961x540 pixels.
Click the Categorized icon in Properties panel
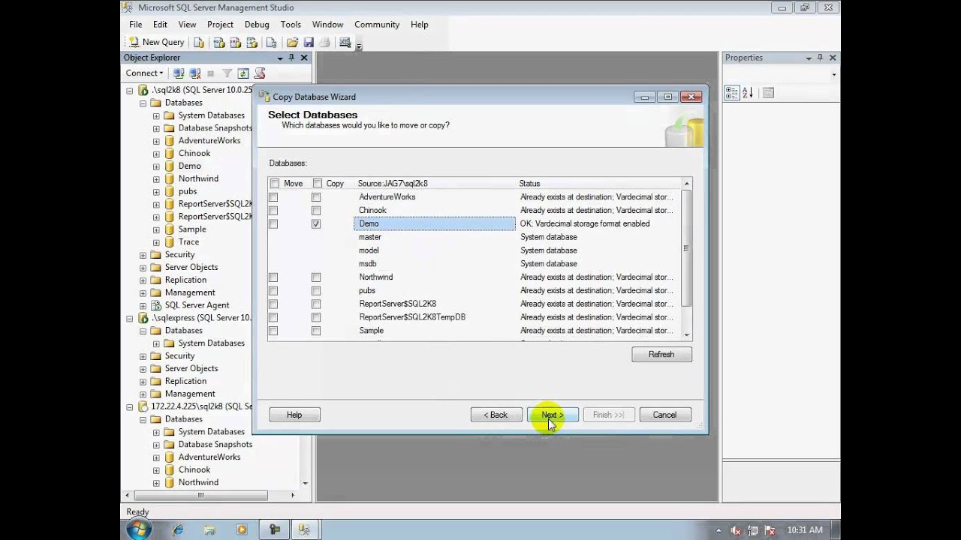[x=731, y=93]
